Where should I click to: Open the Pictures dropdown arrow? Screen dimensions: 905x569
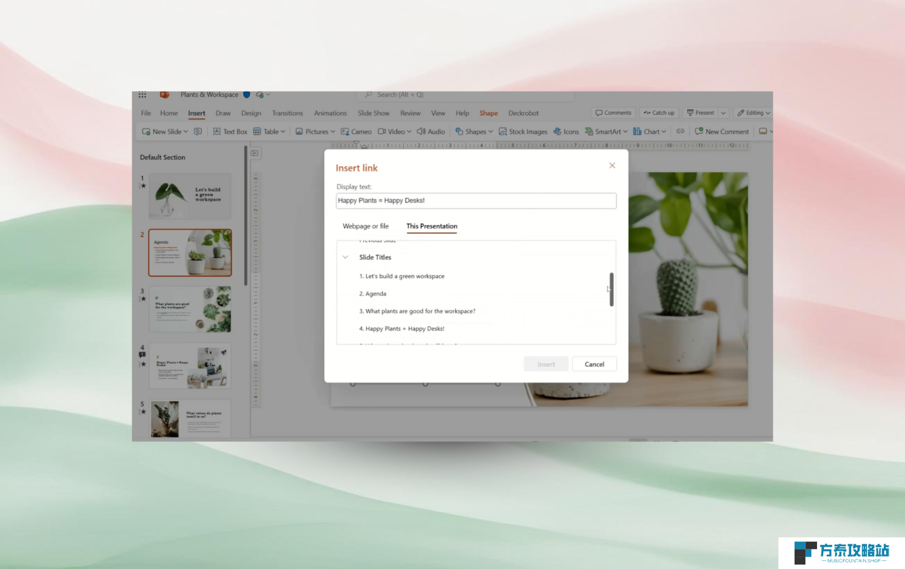pyautogui.click(x=333, y=132)
